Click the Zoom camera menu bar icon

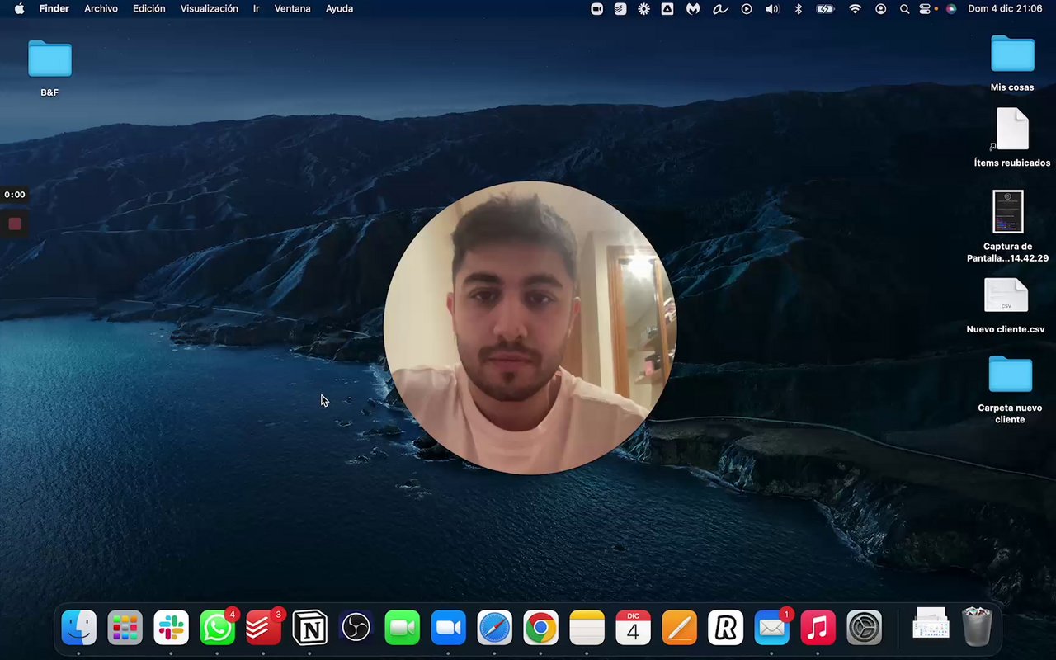coord(597,9)
